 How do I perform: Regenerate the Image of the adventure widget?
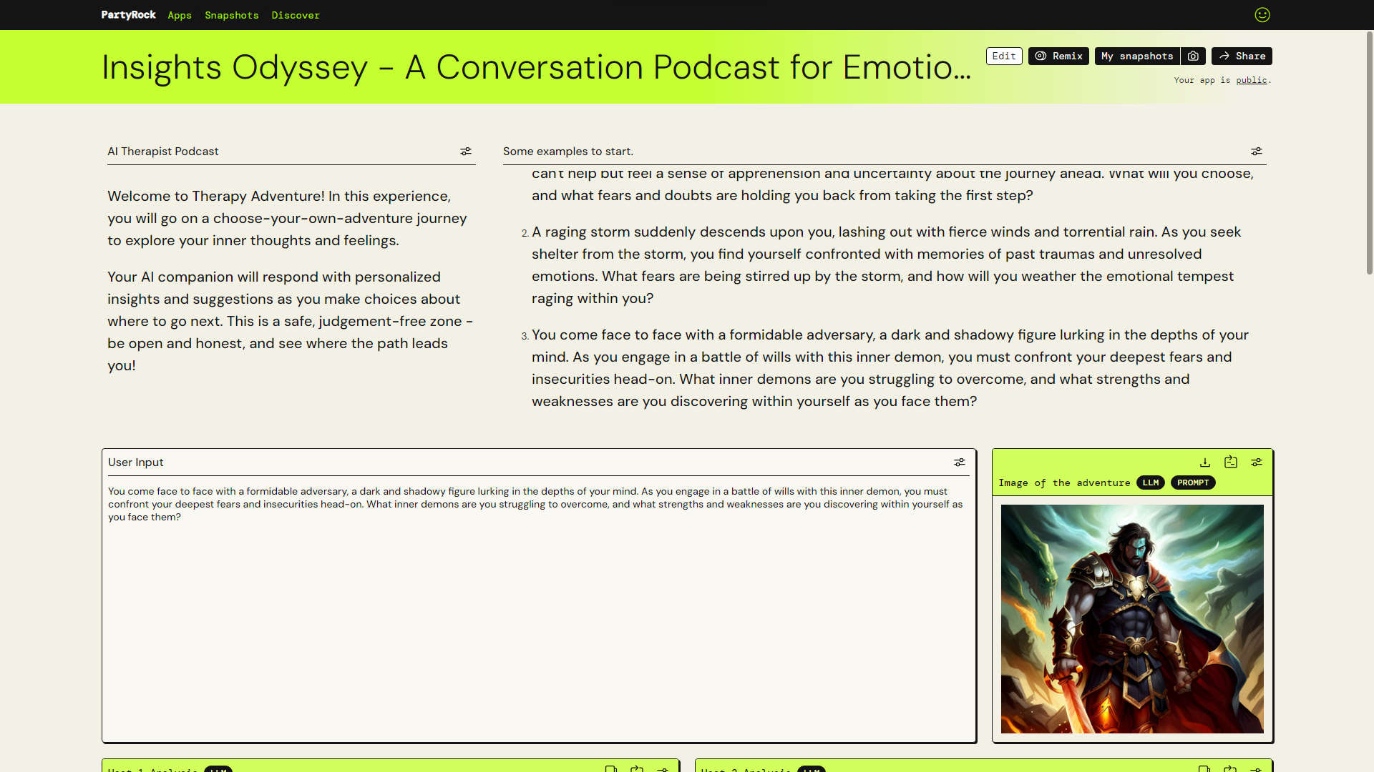(x=1231, y=462)
